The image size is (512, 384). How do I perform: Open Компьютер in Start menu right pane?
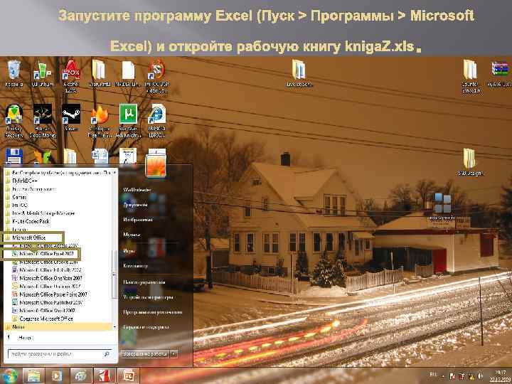coord(135,266)
